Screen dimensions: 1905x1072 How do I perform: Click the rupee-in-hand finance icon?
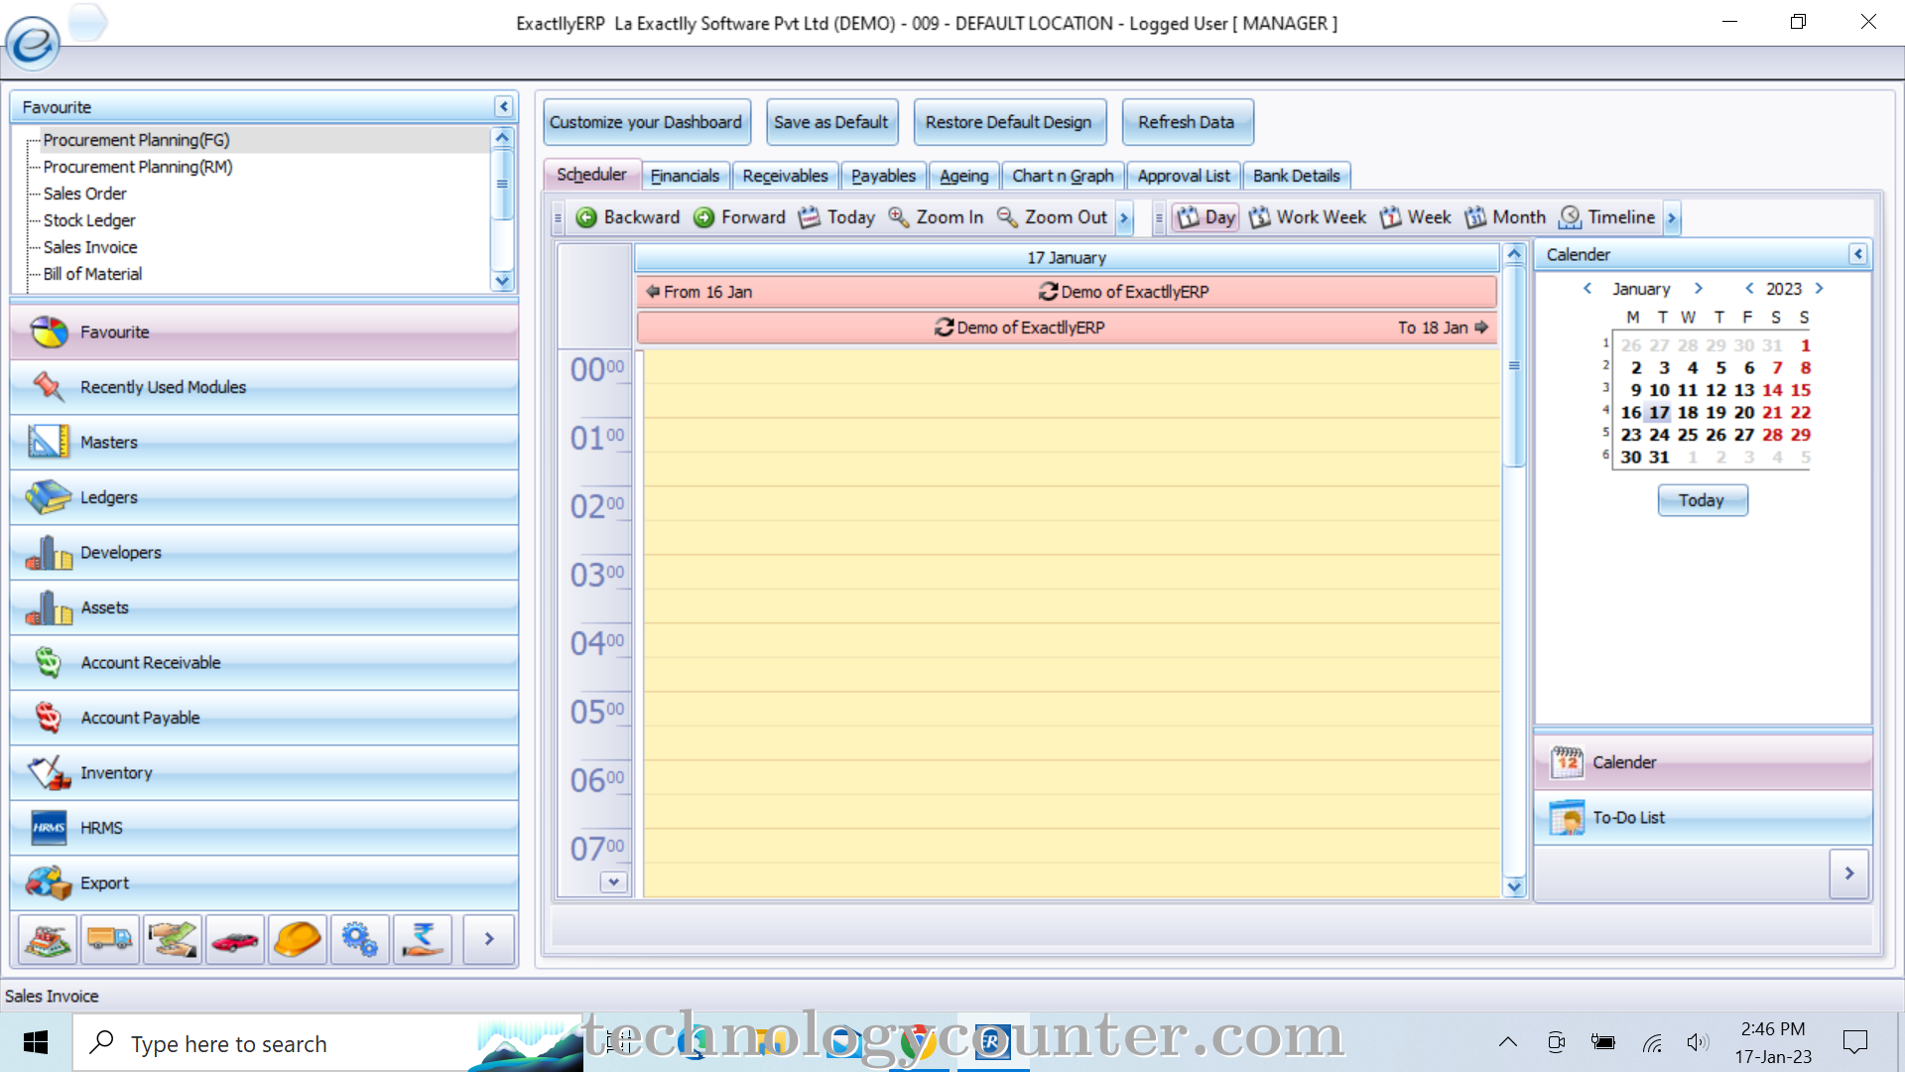point(423,939)
